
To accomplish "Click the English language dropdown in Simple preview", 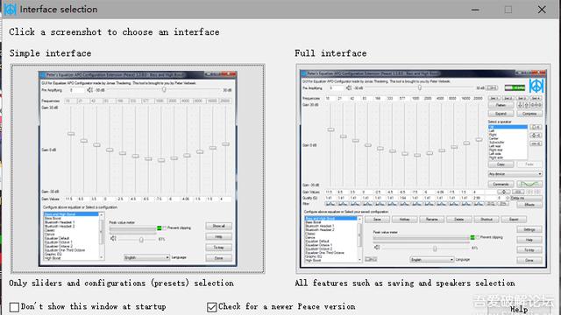I will coord(146,257).
